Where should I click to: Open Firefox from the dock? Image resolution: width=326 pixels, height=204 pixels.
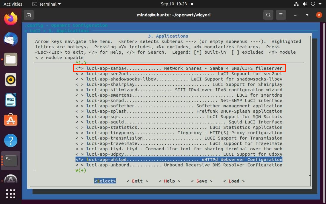[x=11, y=19]
